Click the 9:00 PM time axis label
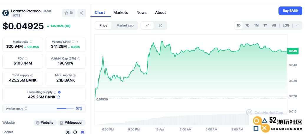 (x=133, y=129)
